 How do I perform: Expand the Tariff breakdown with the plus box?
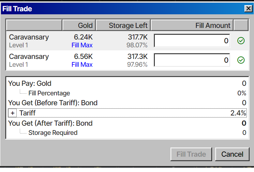coord(13,113)
